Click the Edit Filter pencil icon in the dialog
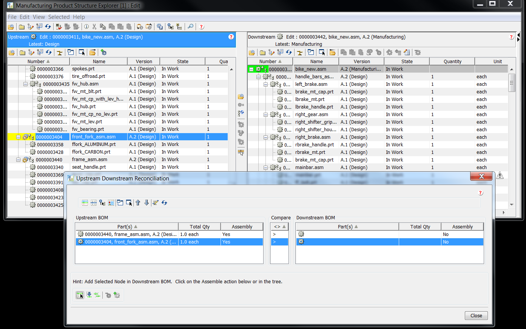The height and width of the screenshot is (329, 526). 155,203
